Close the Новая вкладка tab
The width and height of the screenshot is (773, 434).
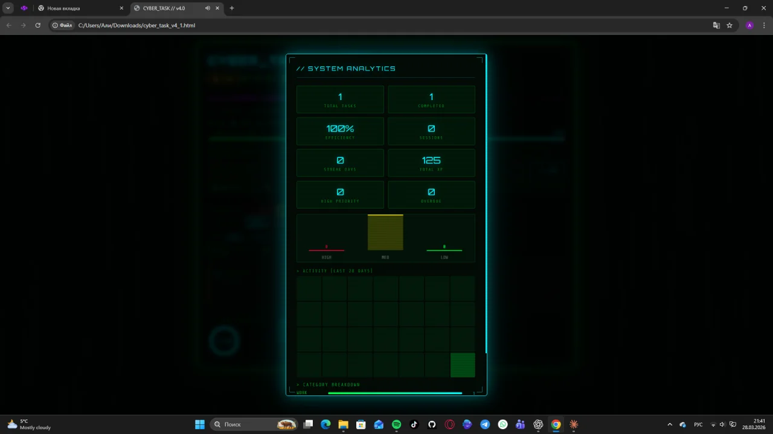(x=121, y=8)
